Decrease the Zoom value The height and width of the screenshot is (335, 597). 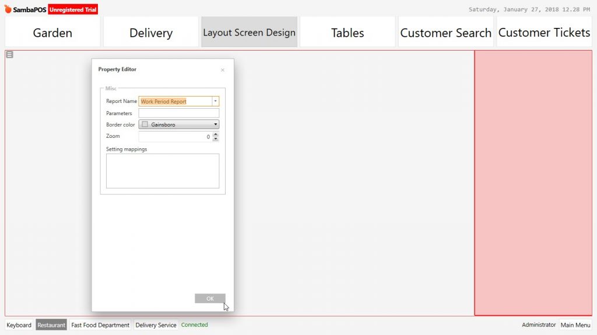[216, 139]
